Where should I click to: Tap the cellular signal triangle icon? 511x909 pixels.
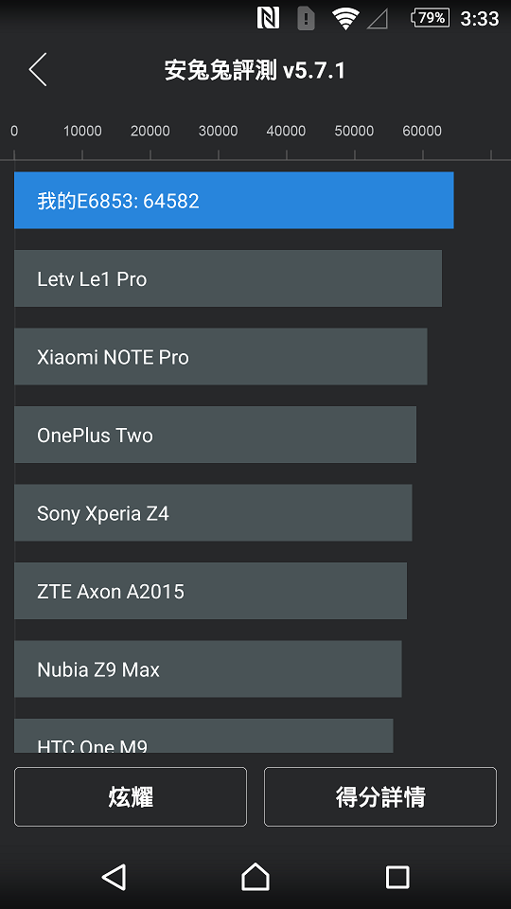[378, 19]
